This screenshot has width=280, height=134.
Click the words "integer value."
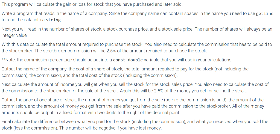point(14,35)
